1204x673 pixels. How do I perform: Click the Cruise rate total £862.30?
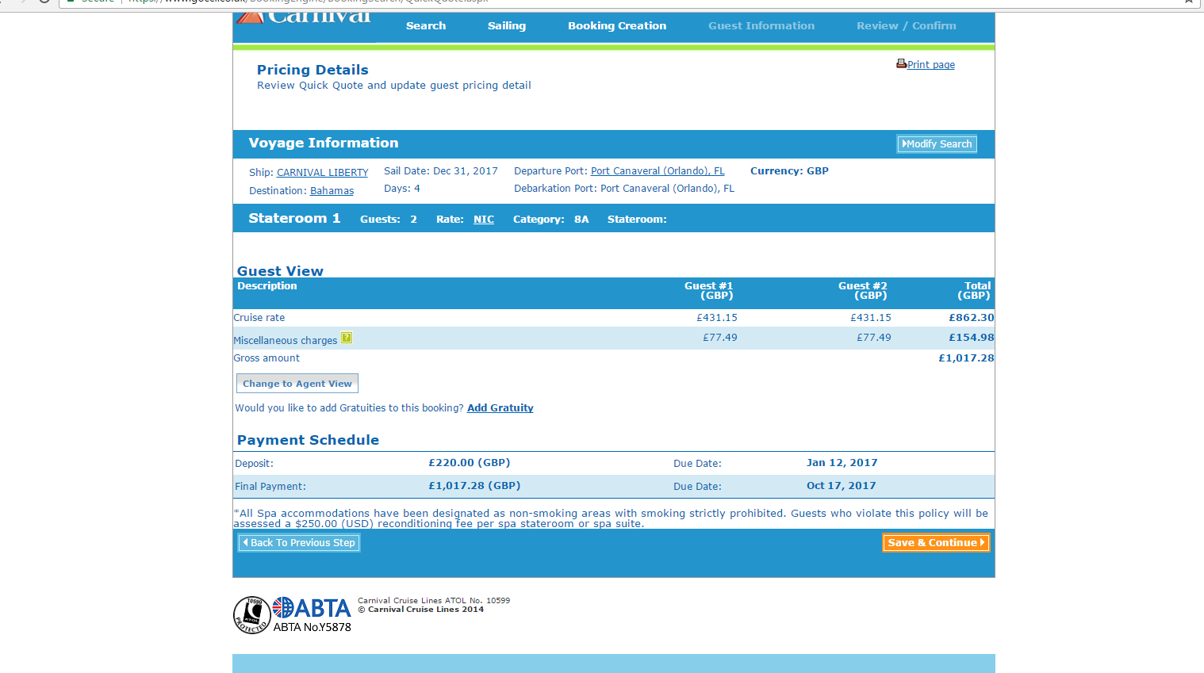coord(972,318)
